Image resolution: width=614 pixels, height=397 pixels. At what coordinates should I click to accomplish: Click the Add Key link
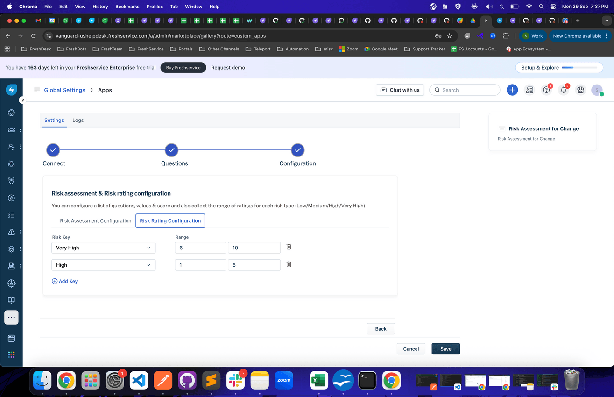pyautogui.click(x=64, y=281)
